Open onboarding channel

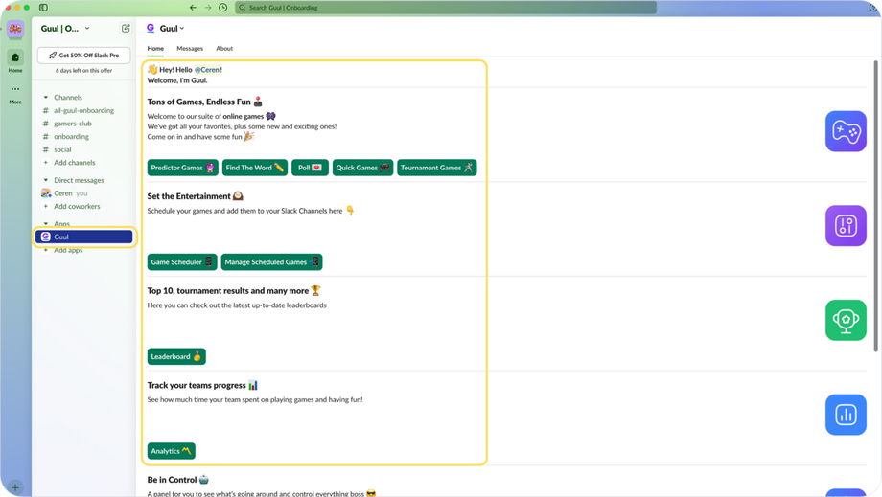(72, 137)
